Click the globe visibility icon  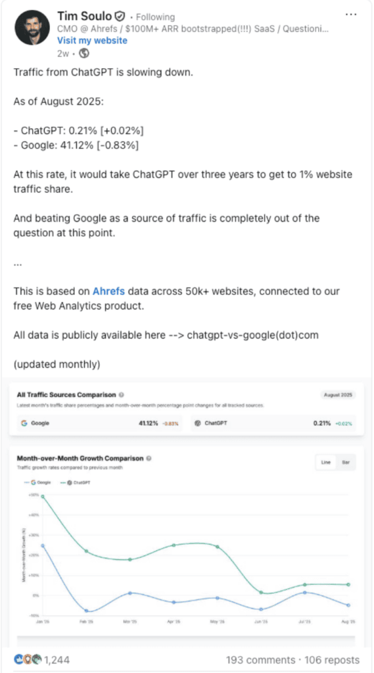click(85, 53)
